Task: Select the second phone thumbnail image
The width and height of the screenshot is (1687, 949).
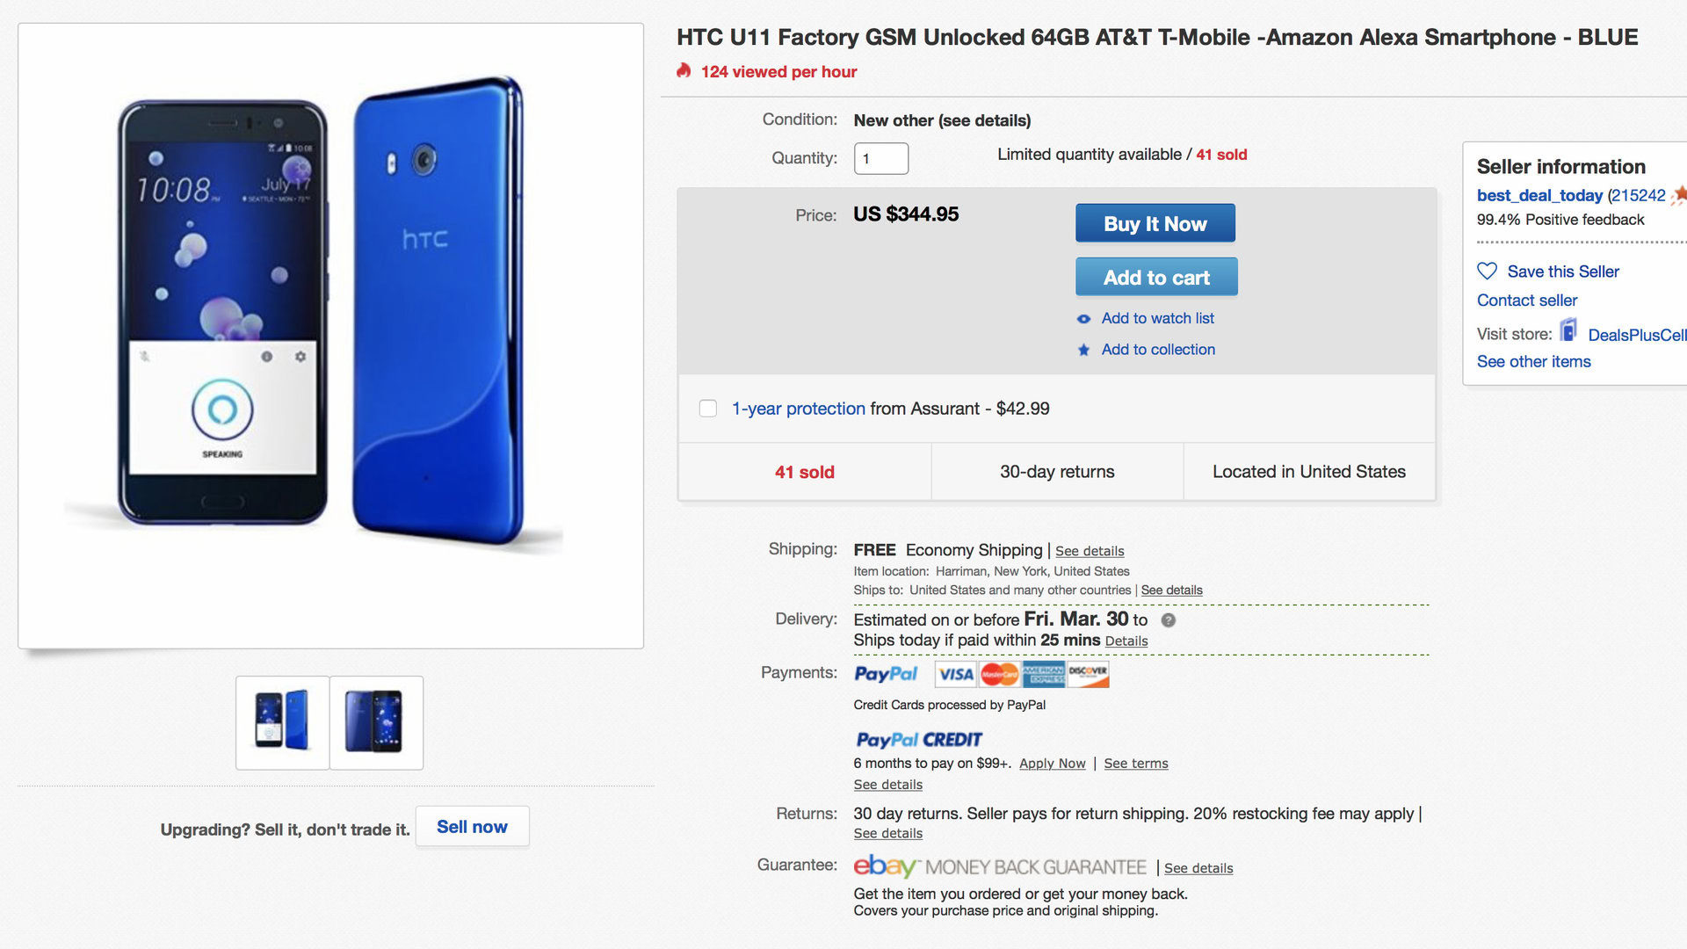Action: point(376,722)
